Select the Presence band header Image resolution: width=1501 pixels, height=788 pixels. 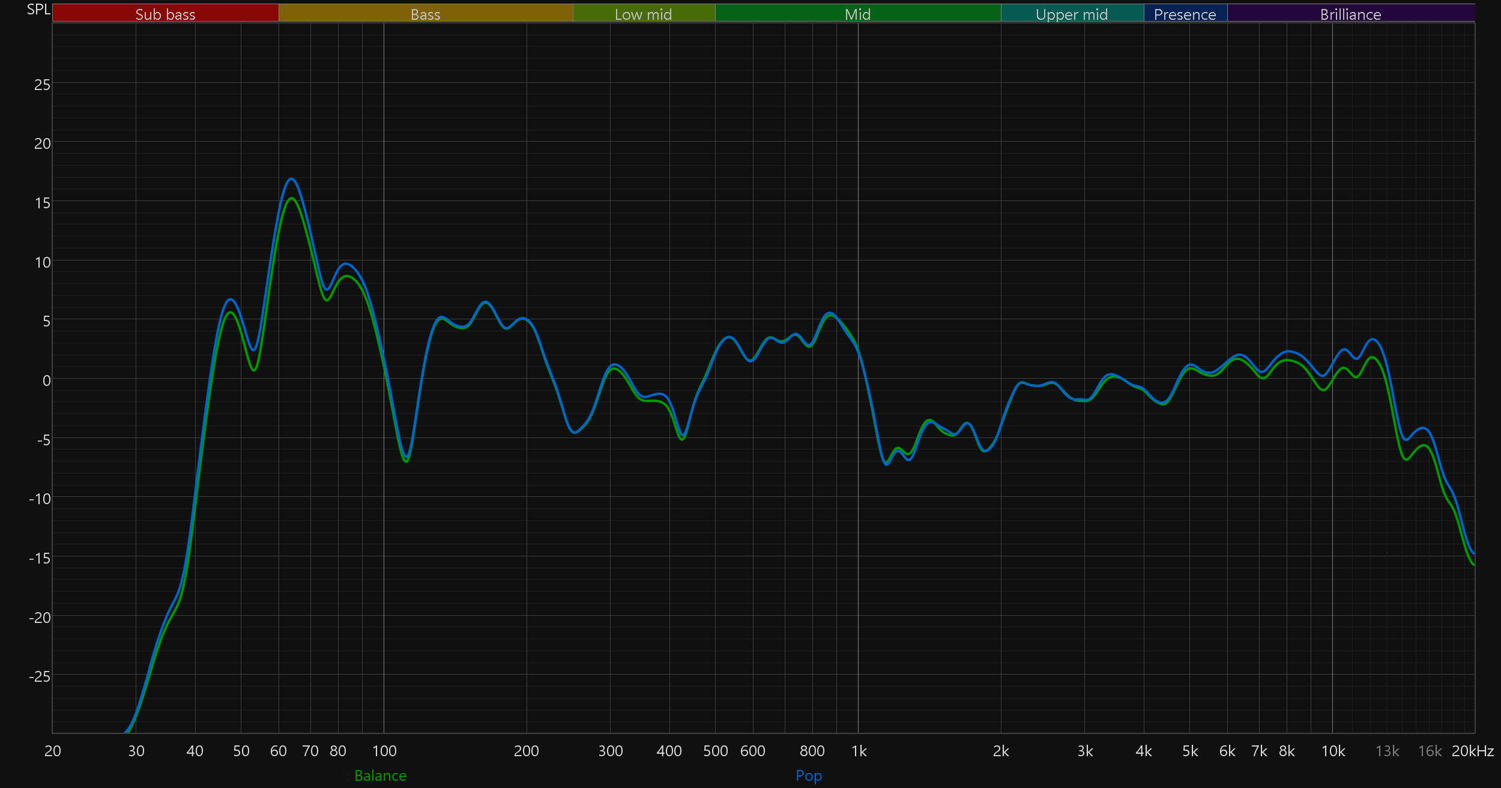1185,14
